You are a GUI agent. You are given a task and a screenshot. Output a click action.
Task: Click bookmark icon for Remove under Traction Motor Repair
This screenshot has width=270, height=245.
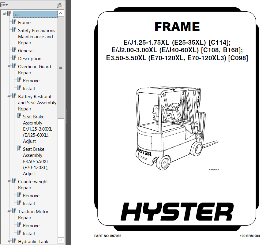tap(19, 225)
